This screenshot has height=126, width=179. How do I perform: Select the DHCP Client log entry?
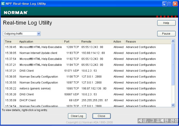88,100
